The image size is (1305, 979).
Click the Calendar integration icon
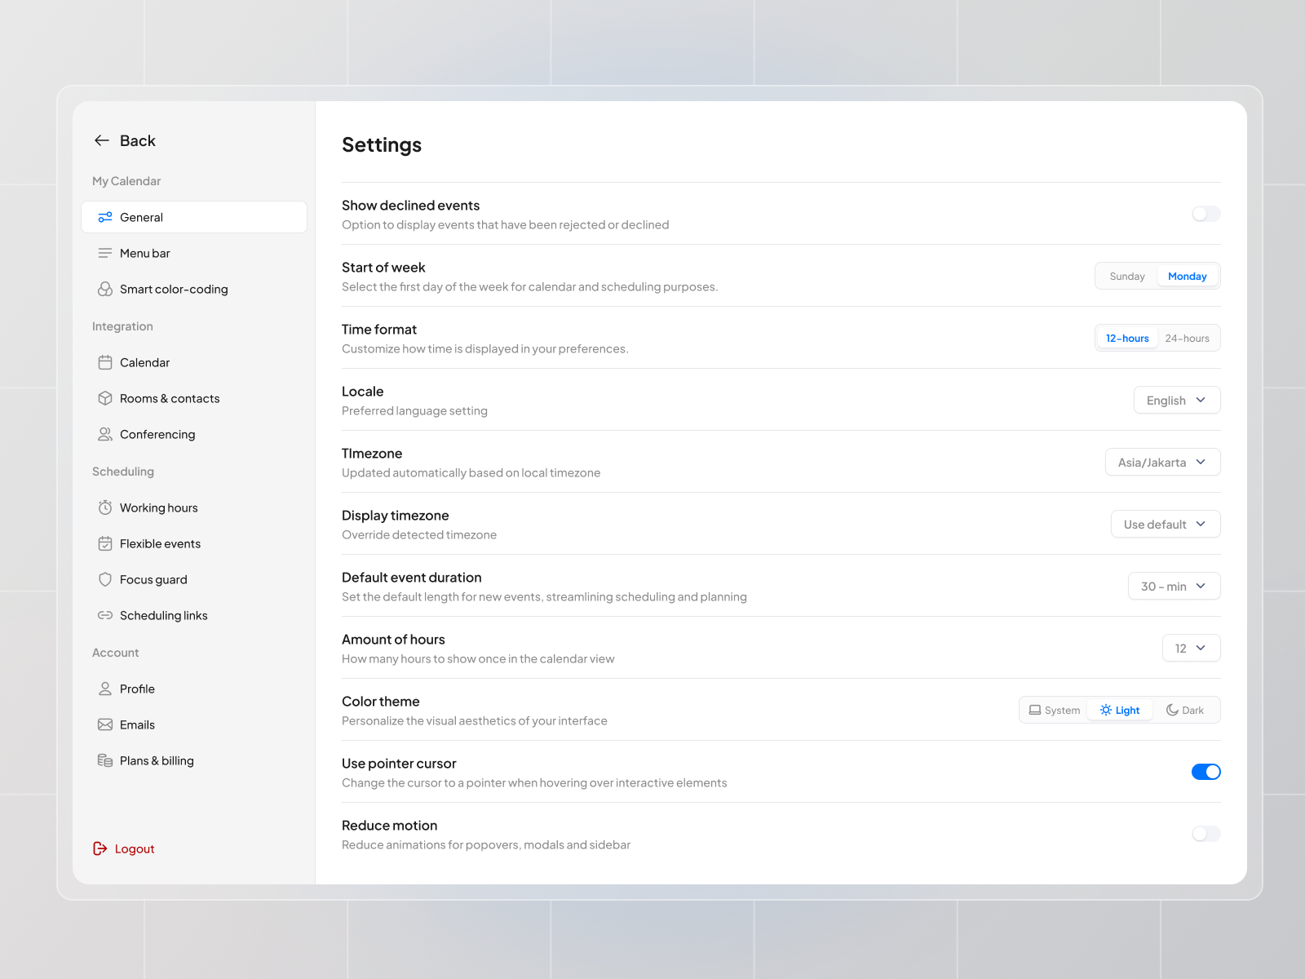pyautogui.click(x=104, y=362)
